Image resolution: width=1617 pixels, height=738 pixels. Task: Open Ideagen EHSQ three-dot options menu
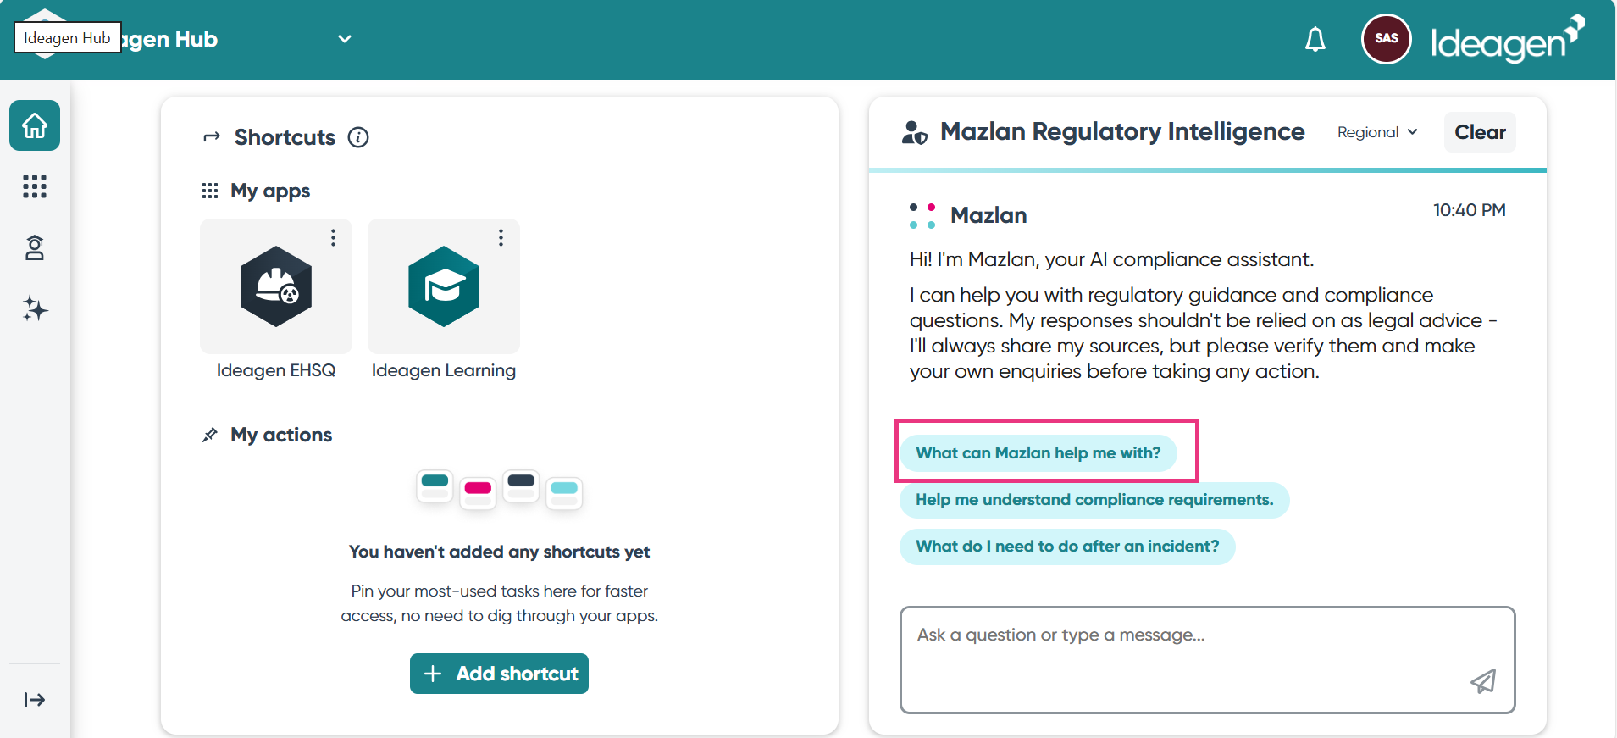coord(334,237)
